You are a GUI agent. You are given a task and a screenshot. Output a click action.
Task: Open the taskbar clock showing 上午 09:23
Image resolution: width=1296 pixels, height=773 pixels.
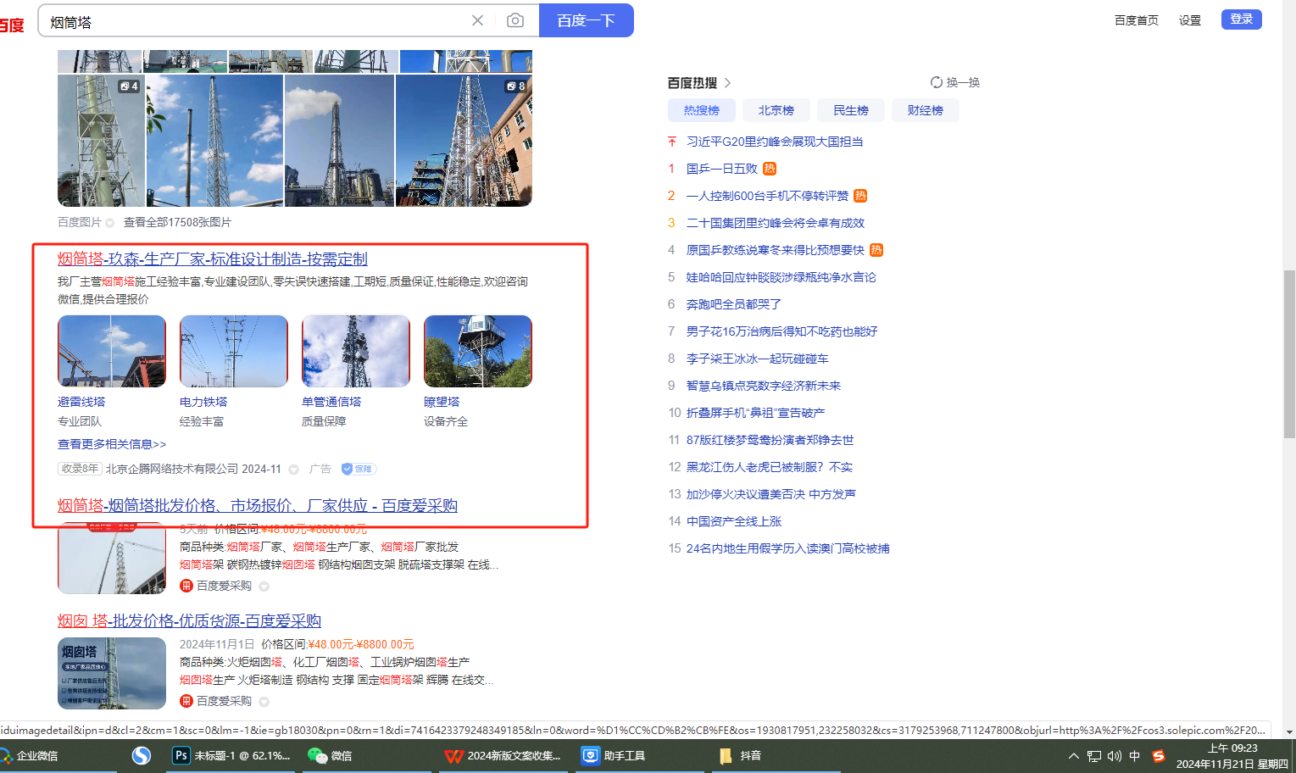pyautogui.click(x=1232, y=756)
